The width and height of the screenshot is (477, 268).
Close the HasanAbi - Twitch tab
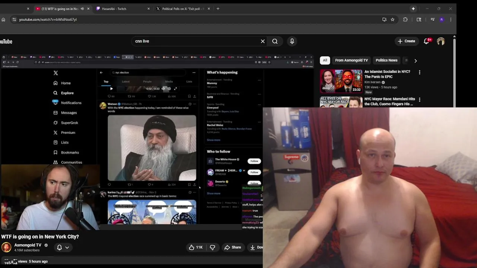[148, 9]
